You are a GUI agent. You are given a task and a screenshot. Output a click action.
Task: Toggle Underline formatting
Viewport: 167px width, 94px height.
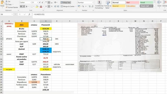(x=27, y=6)
